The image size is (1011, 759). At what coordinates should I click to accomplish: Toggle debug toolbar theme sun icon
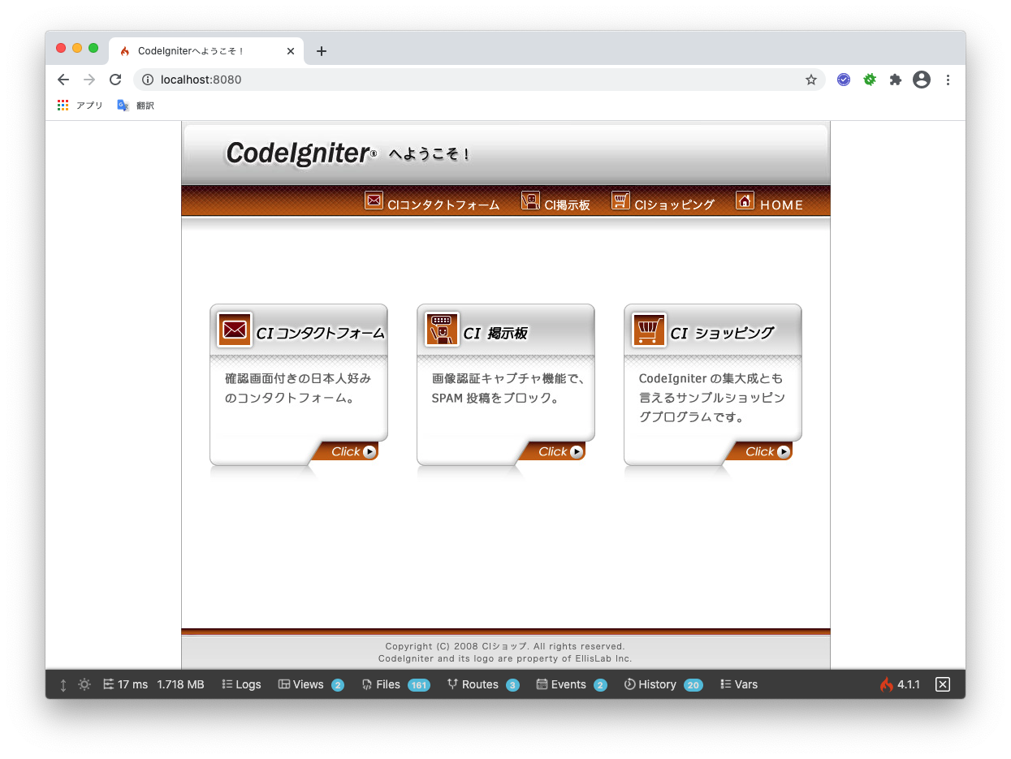[x=84, y=684]
